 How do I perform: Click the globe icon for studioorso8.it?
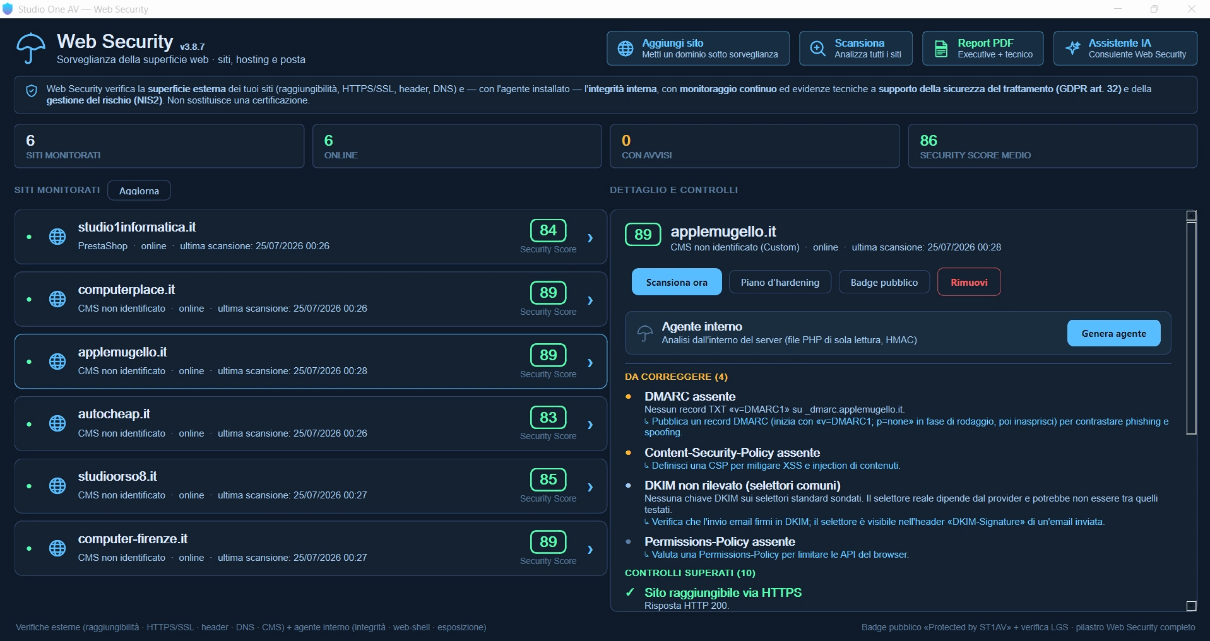(x=57, y=486)
